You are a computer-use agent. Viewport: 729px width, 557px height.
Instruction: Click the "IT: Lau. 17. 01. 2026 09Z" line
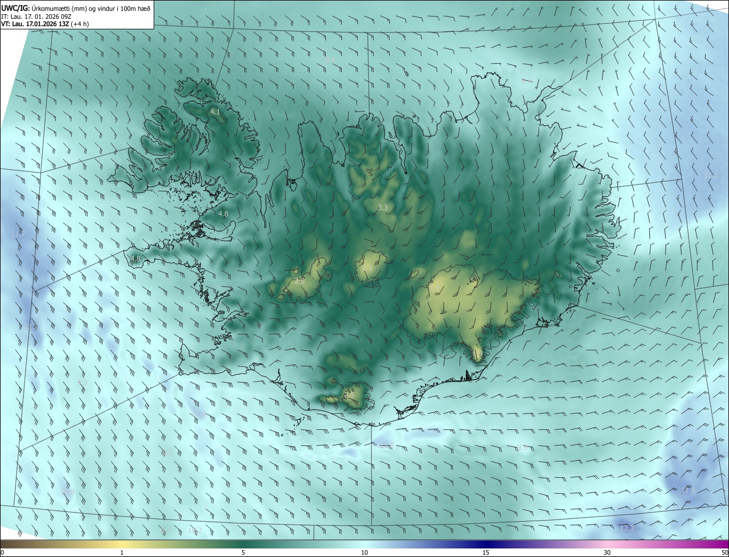36,16
